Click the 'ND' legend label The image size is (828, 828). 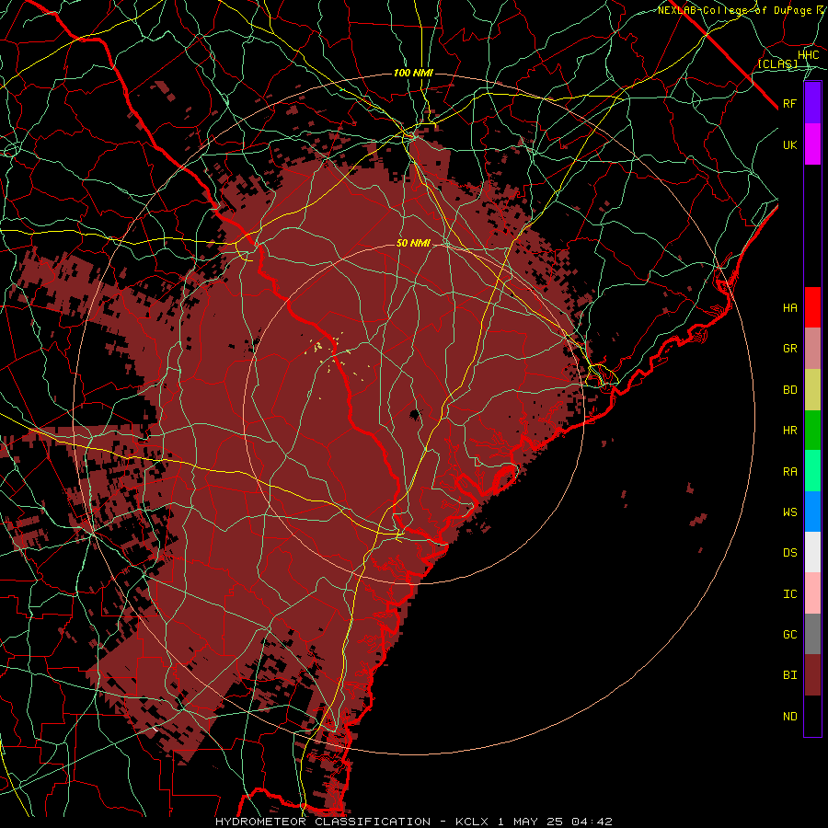790,717
